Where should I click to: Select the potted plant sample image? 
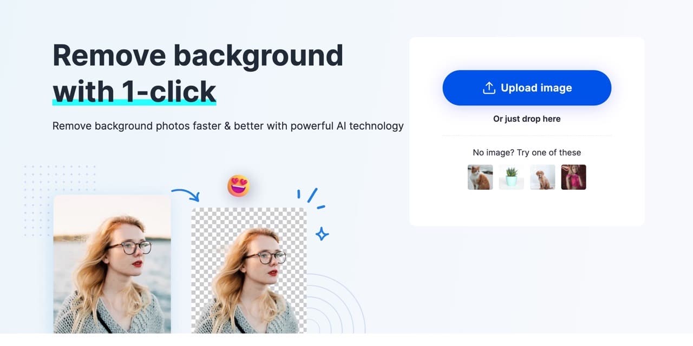[x=511, y=177]
